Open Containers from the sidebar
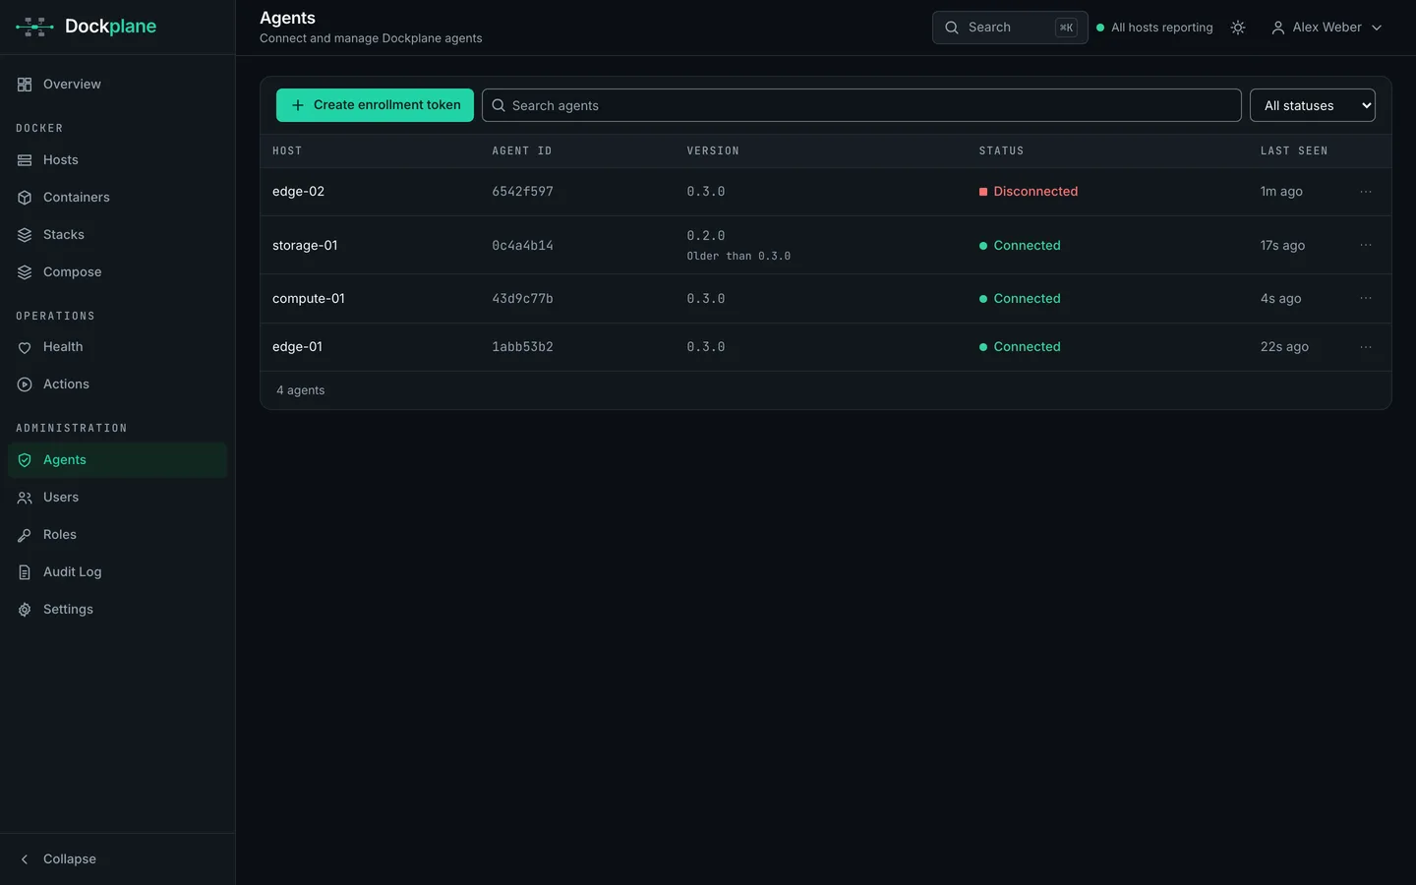1416x885 pixels. (118, 198)
